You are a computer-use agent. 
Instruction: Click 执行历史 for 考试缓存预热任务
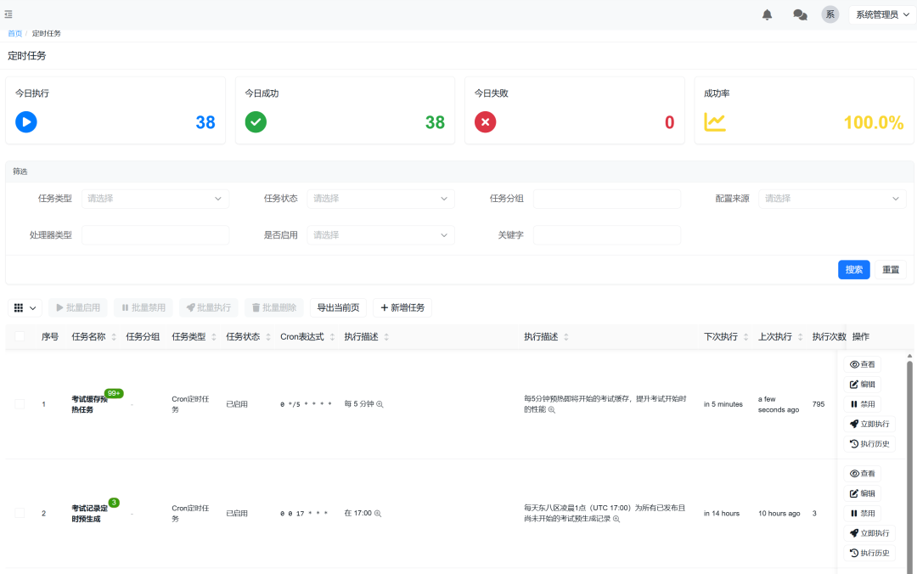coord(869,444)
